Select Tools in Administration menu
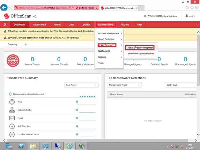The image size is (200, 150). click(x=101, y=63)
